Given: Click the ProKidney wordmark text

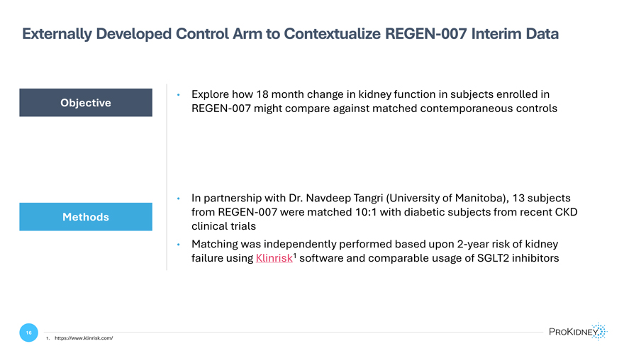Looking at the screenshot, I should 573,332.
